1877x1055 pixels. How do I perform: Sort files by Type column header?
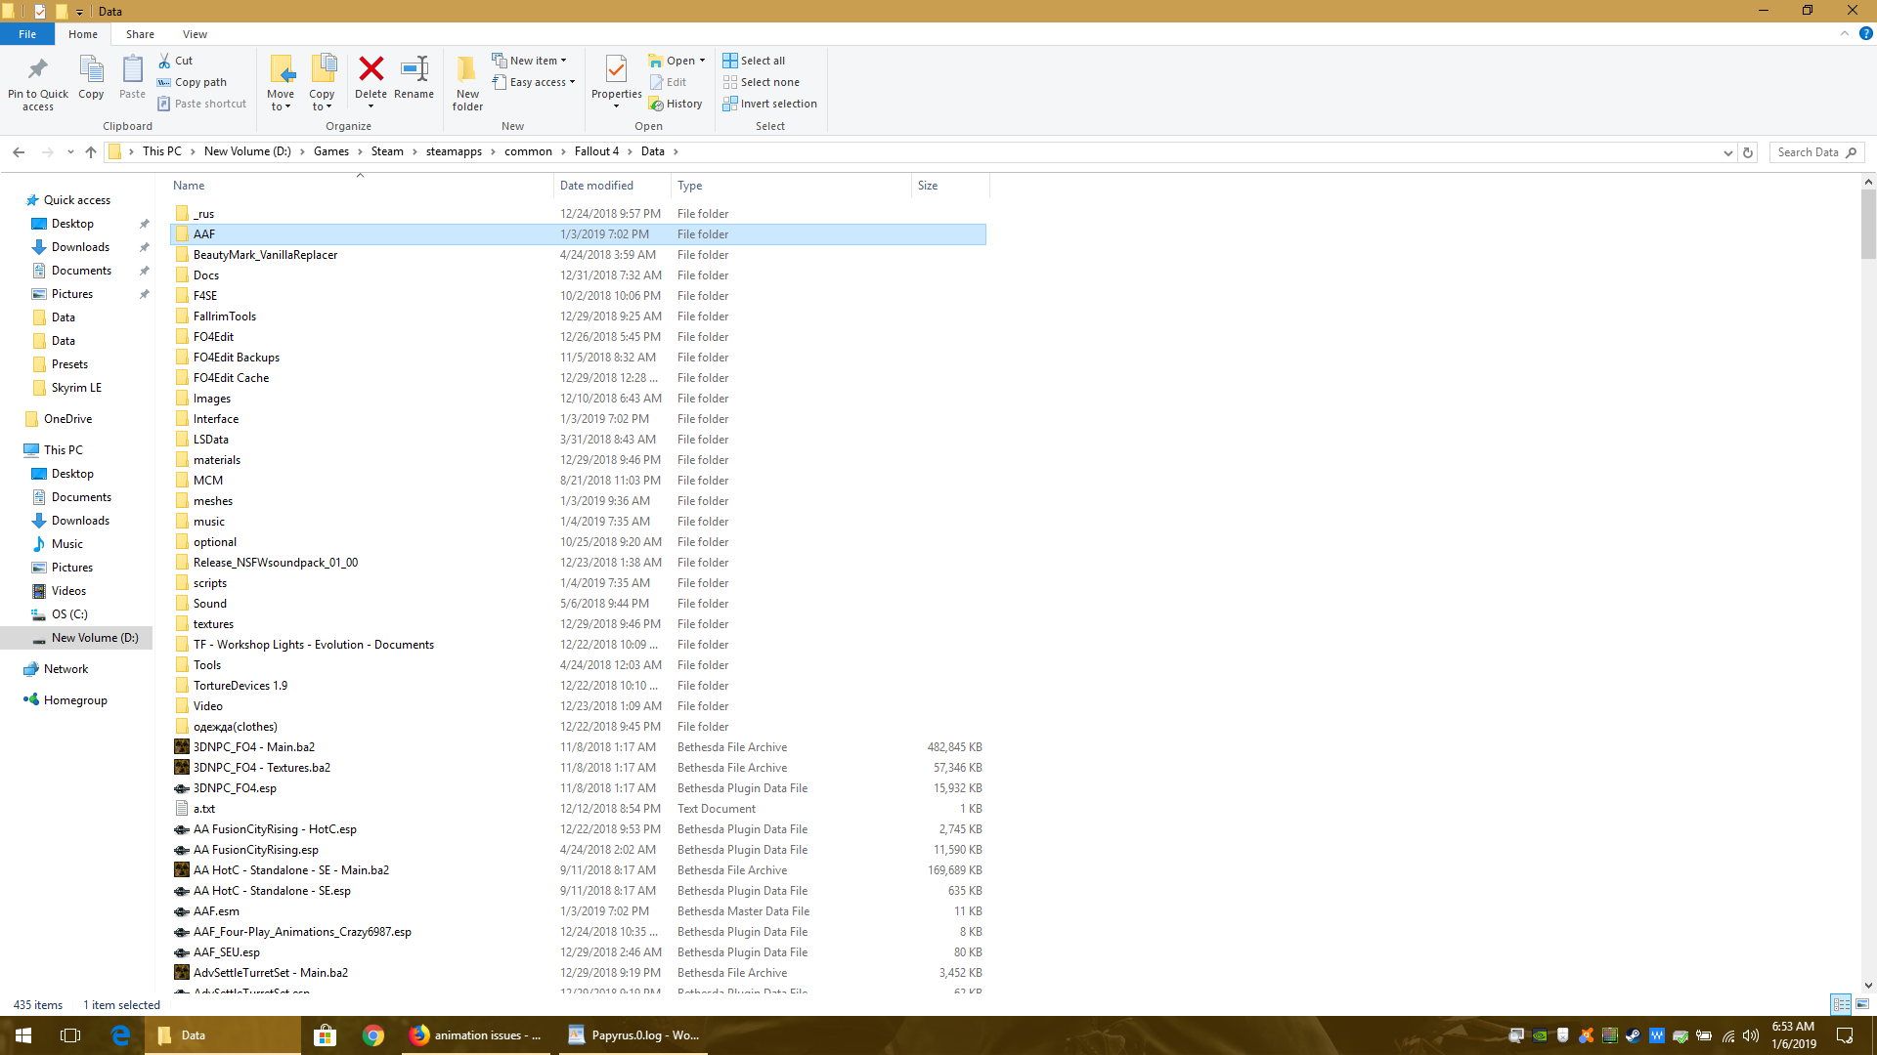[x=791, y=186]
